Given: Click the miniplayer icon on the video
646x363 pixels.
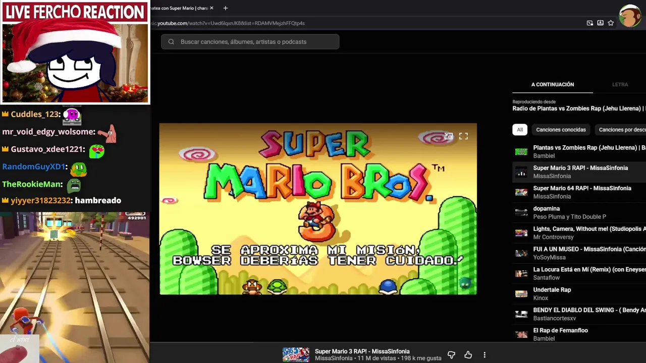Looking at the screenshot, I should (x=449, y=136).
